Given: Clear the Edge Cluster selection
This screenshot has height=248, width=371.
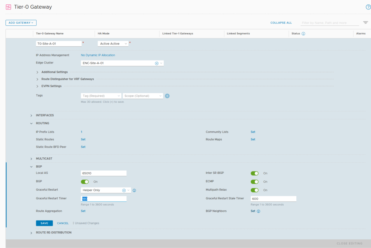Looking at the screenshot, I should pos(157,63).
